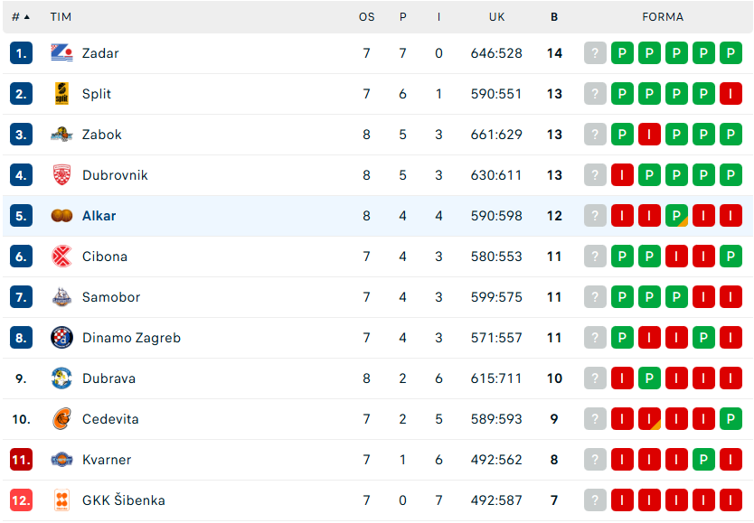Click Zadar's gray question mark form badge
Image resolution: width=754 pixels, height=523 pixels.
coord(595,53)
